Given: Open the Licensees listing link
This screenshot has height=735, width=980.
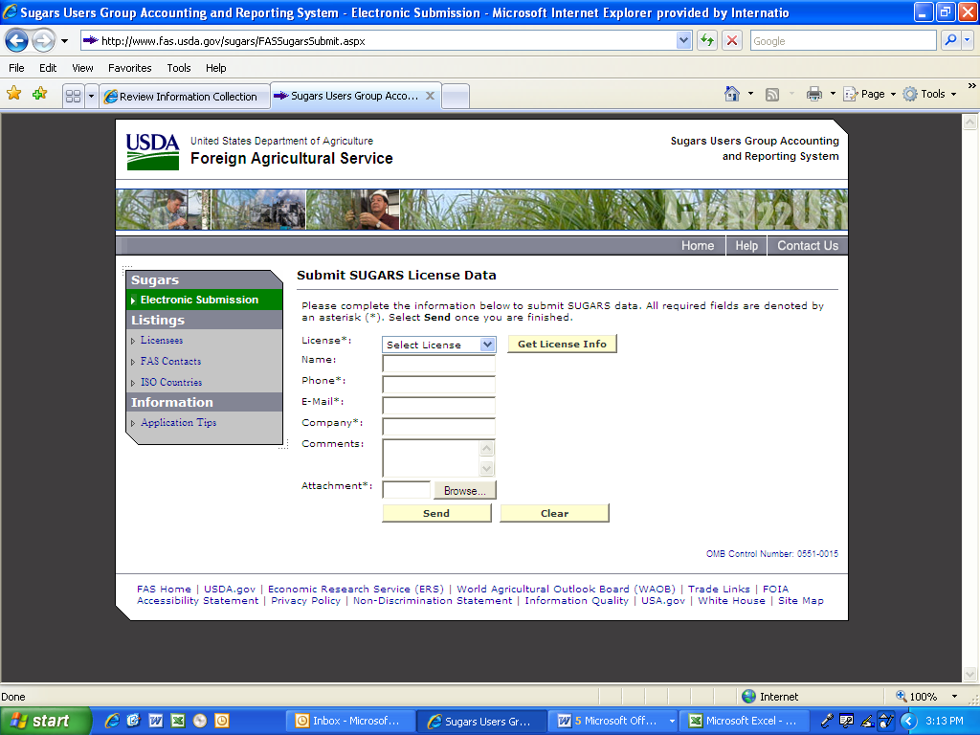Looking at the screenshot, I should point(161,341).
